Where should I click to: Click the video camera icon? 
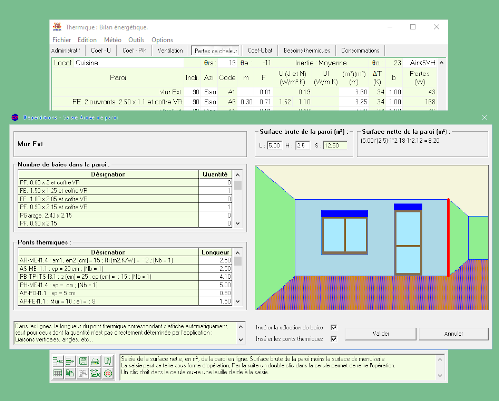pos(95,373)
